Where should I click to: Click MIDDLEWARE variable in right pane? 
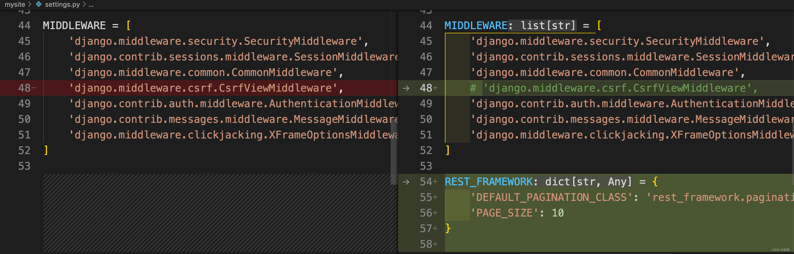click(476, 26)
